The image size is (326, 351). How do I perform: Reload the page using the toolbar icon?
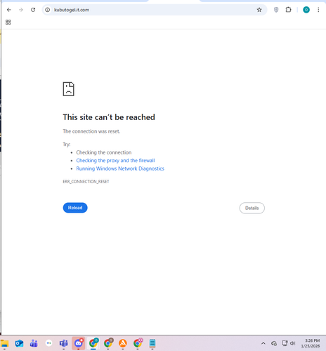coord(33,10)
